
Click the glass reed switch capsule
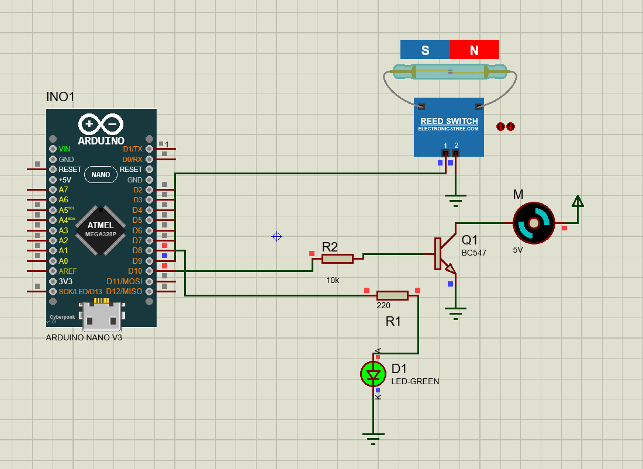450,72
